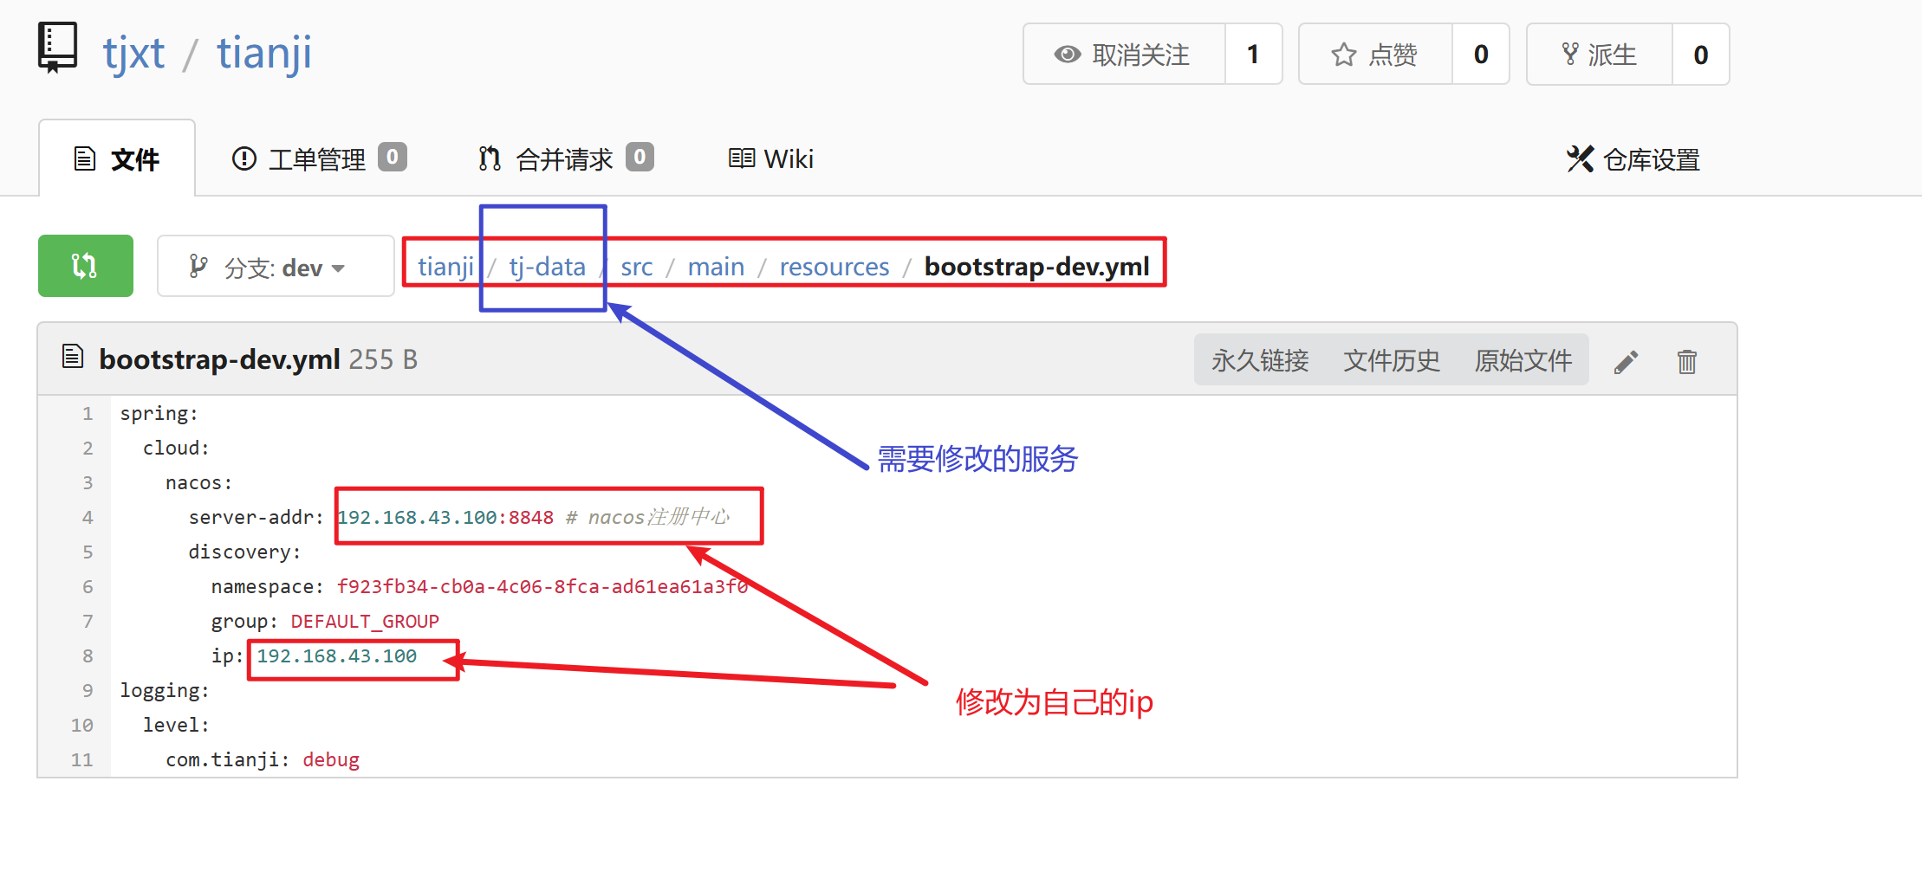Click the green compare branches button

point(86,266)
